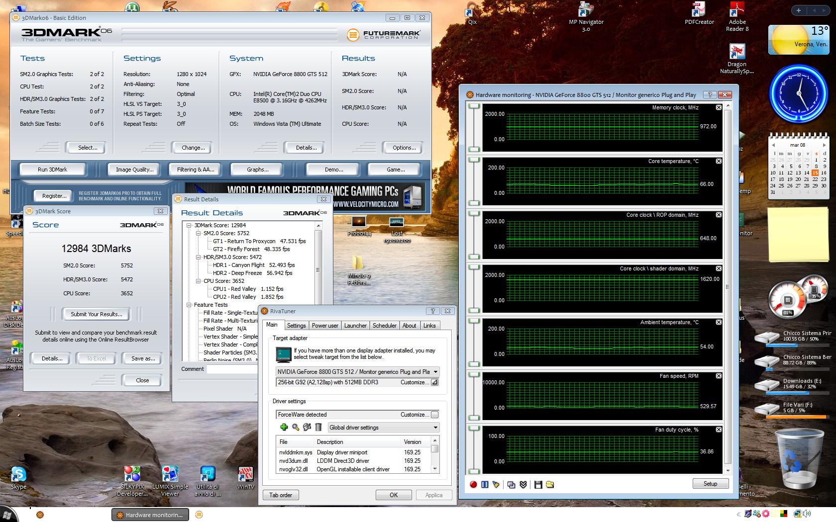Viewport: 836px width, 522px height.
Task: Open the WinTV desktop icon
Action: [246, 478]
